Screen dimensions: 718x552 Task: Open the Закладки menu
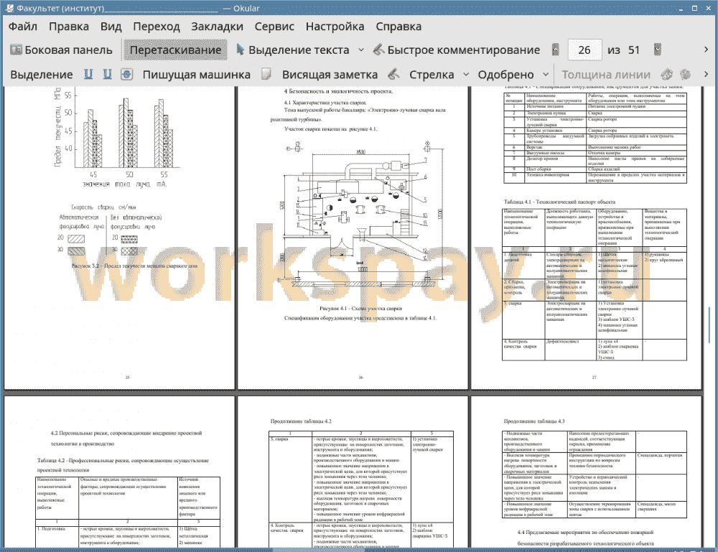(x=217, y=27)
